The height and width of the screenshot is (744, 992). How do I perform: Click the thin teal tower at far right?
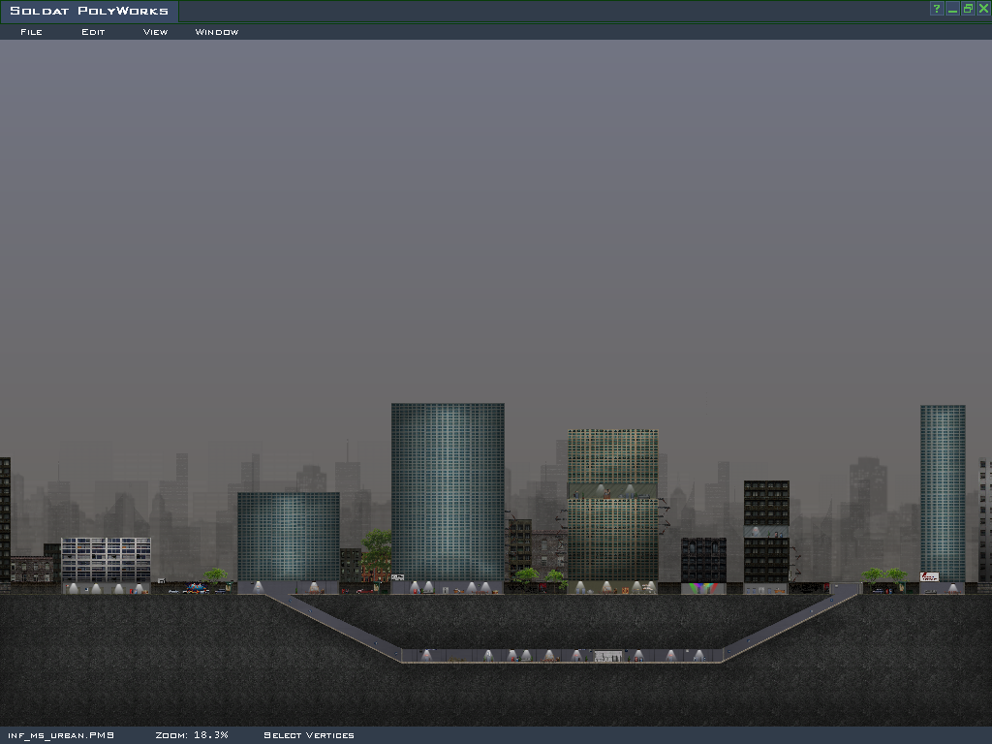pyautogui.click(x=943, y=489)
